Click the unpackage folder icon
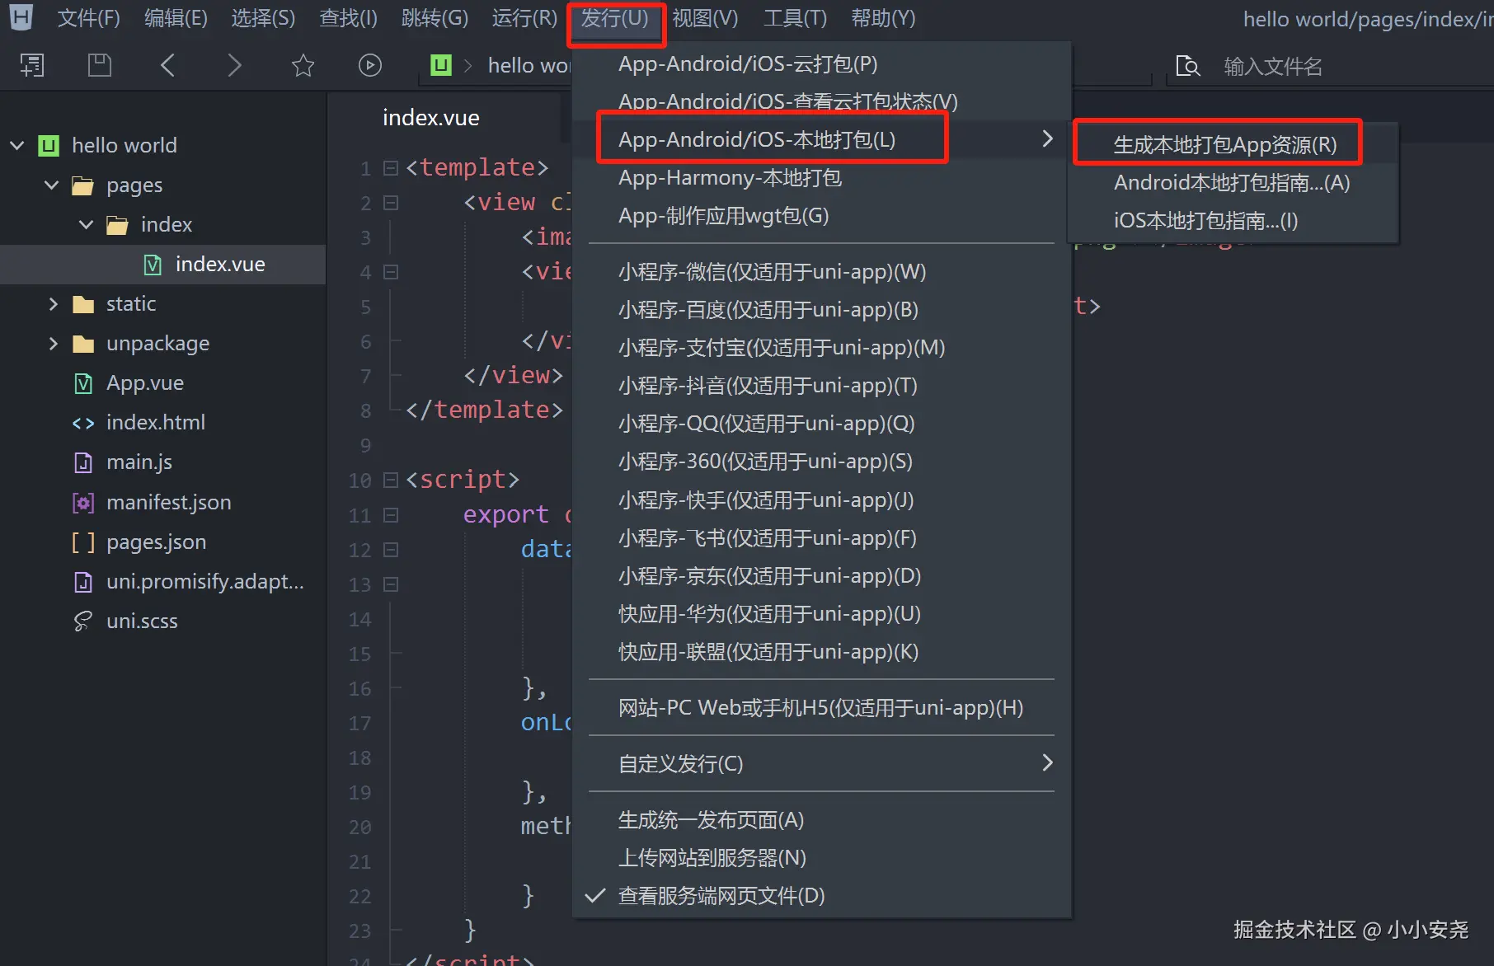1494x966 pixels. point(82,344)
